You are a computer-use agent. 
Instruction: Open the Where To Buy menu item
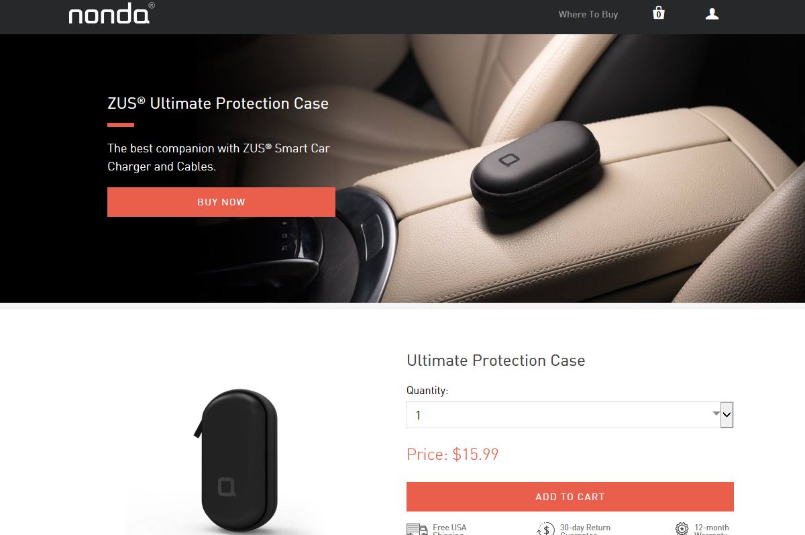tap(588, 14)
